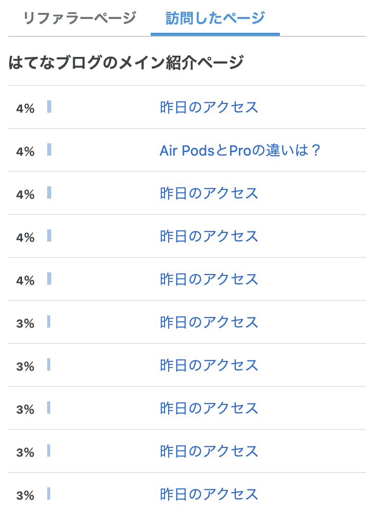The image size is (366, 515).
Task: Click the percentage bar beside Air Pods entry
Action: click(49, 149)
